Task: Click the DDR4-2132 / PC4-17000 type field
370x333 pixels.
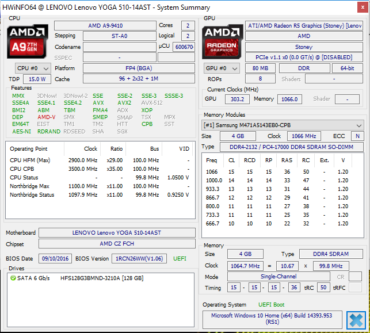Action: pos(292,147)
